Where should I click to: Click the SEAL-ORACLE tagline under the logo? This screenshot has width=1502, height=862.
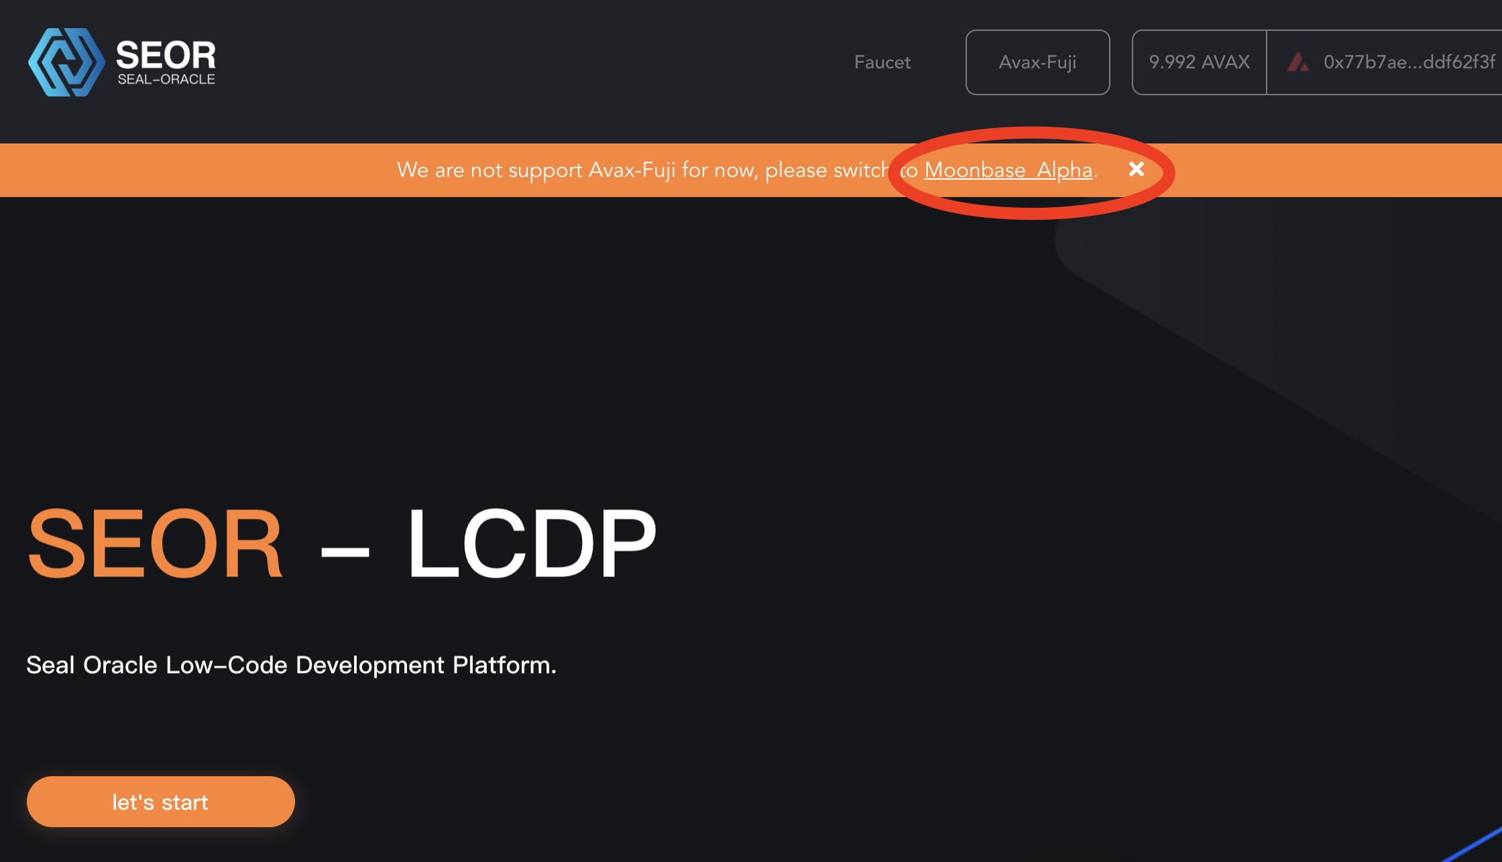pos(166,79)
